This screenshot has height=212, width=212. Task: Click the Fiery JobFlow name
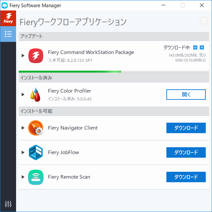pos(63,152)
